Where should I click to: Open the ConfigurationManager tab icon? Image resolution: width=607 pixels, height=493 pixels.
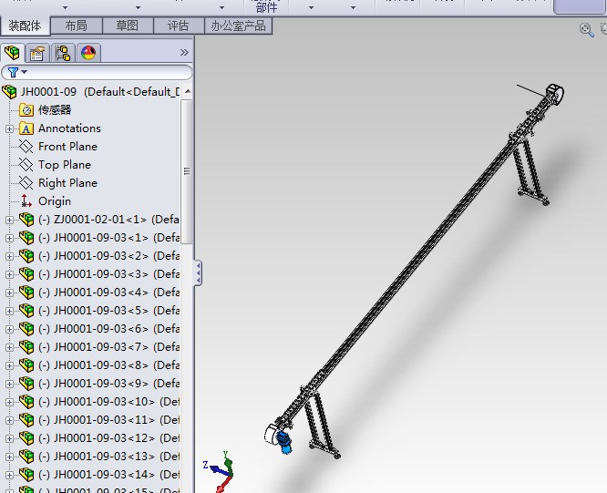tap(63, 53)
